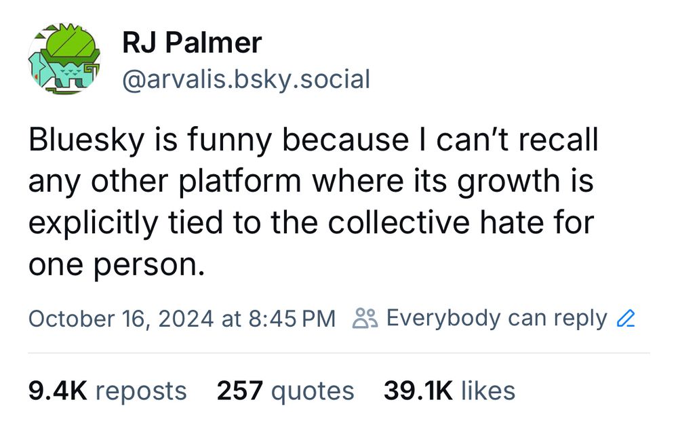Click the final words one person.
This screenshot has height=421, width=678.
pos(117,264)
